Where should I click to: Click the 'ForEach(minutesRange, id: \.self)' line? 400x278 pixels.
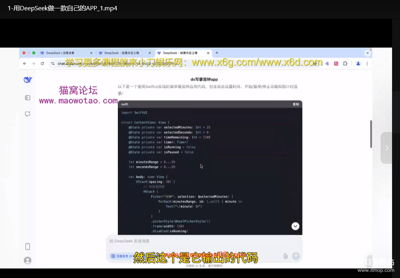[x=200, y=201]
